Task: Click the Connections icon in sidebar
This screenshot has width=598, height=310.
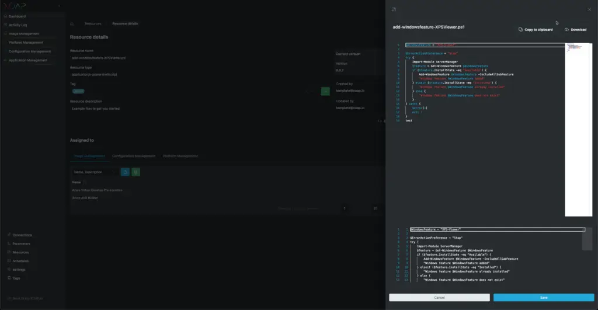Action: [x=9, y=235]
